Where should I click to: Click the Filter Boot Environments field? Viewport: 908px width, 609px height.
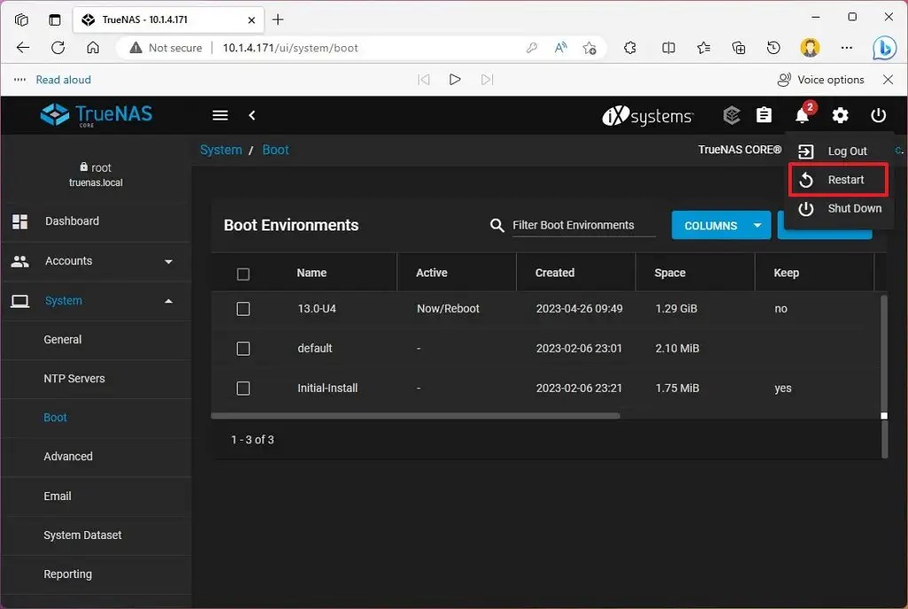576,225
